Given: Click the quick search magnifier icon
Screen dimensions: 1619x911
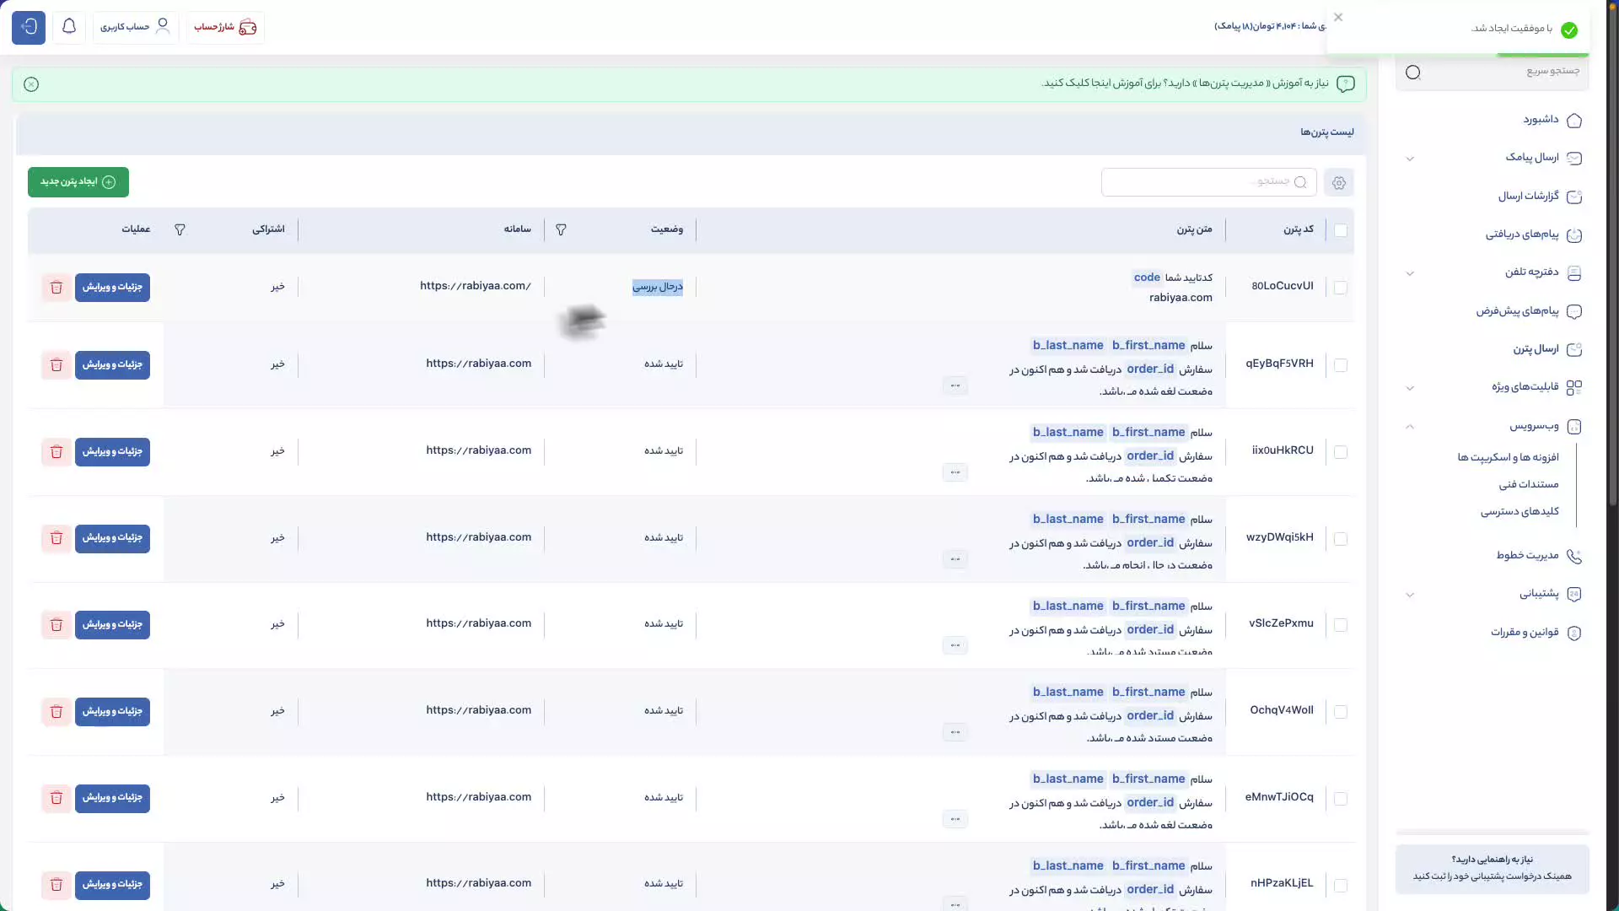Looking at the screenshot, I should tap(1412, 73).
